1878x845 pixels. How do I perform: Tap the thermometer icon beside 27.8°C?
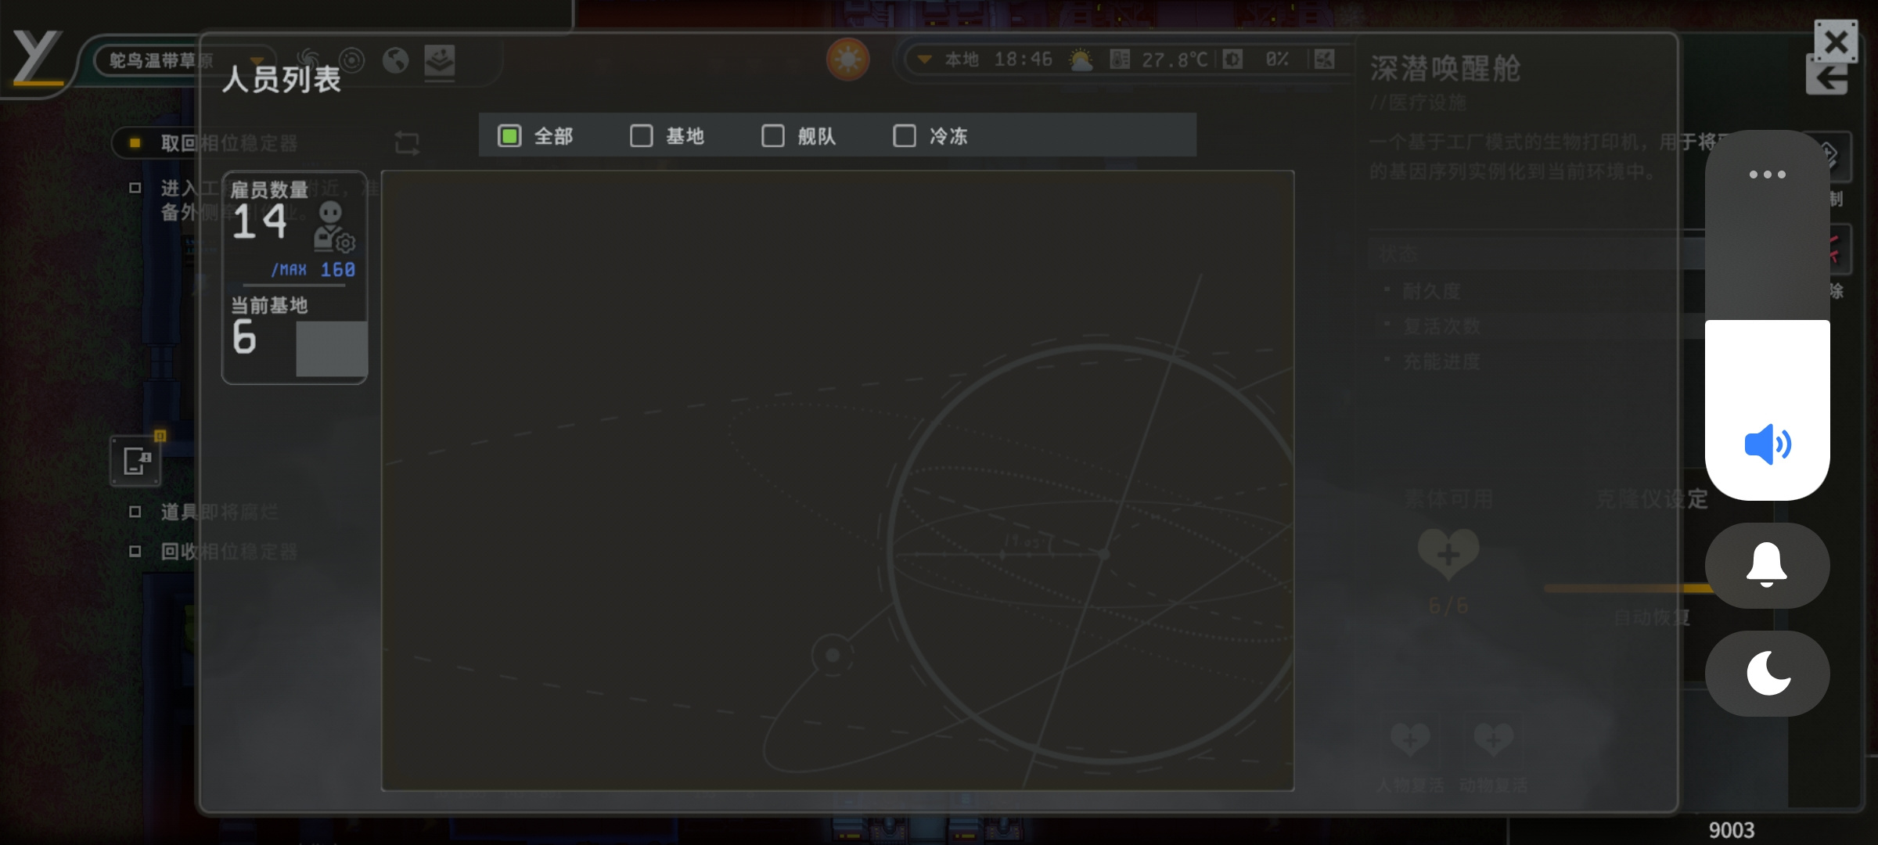(1120, 59)
